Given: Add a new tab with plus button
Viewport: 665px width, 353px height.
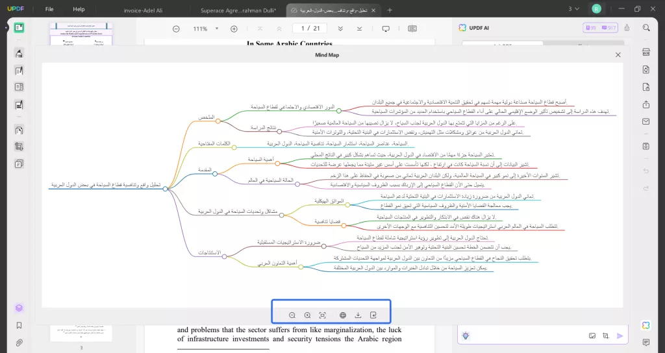Looking at the screenshot, I should (390, 10).
